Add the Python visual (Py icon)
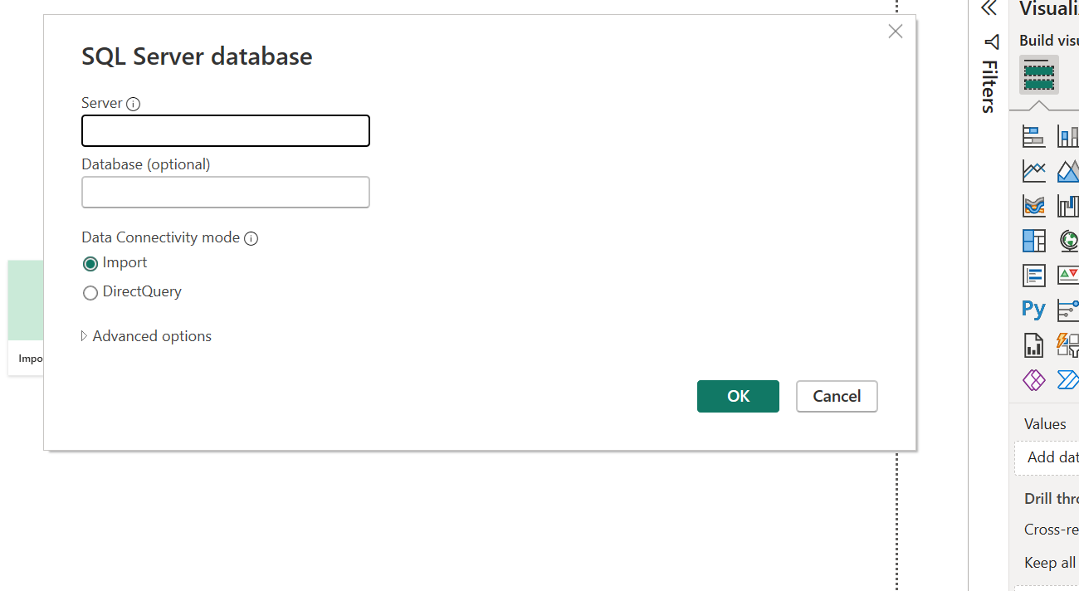Image resolution: width=1079 pixels, height=591 pixels. (1033, 309)
